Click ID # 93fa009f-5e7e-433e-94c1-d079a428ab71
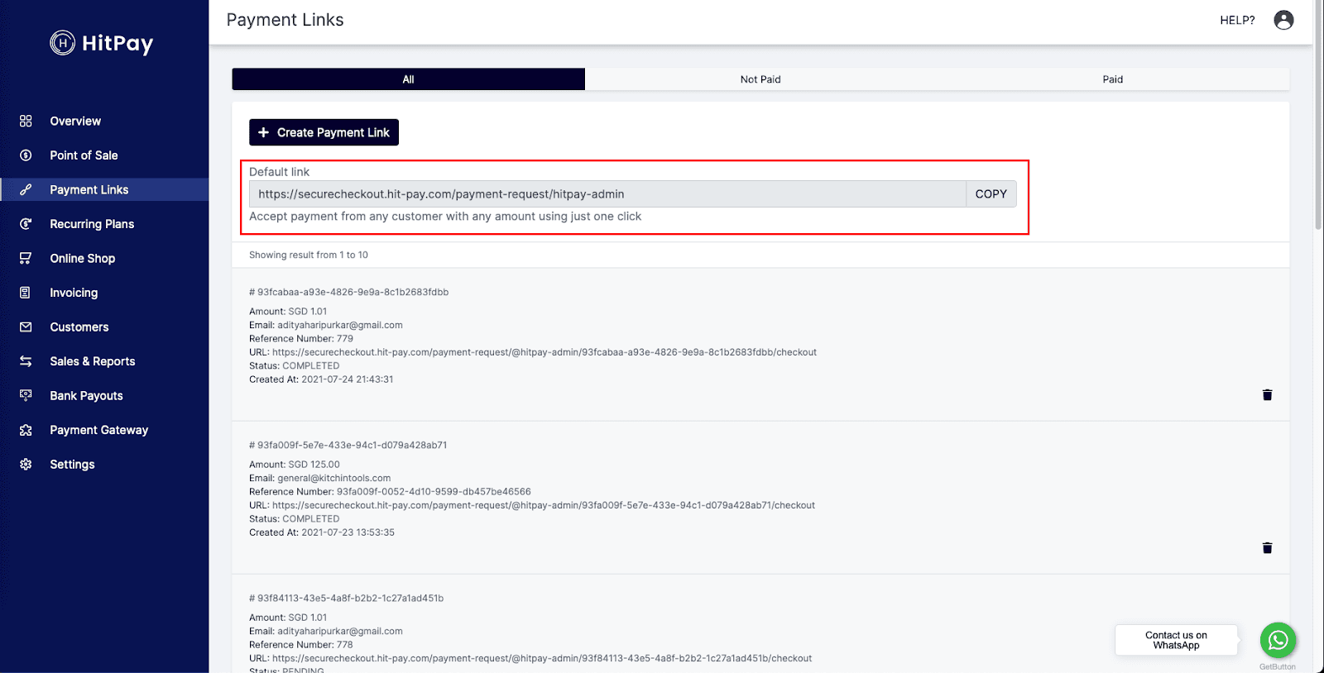 pos(348,445)
